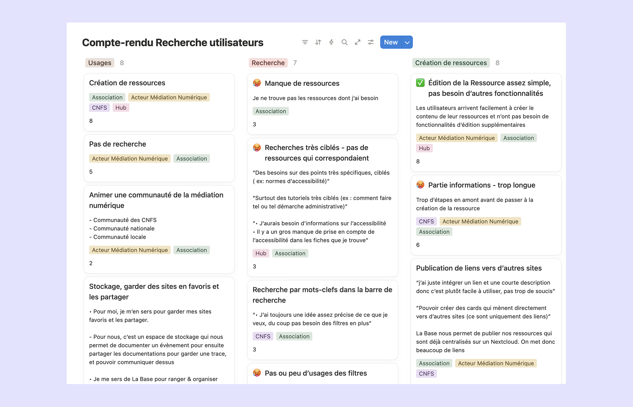
Task: Click the count 8 beside the Usages header
Action: [x=122, y=63]
